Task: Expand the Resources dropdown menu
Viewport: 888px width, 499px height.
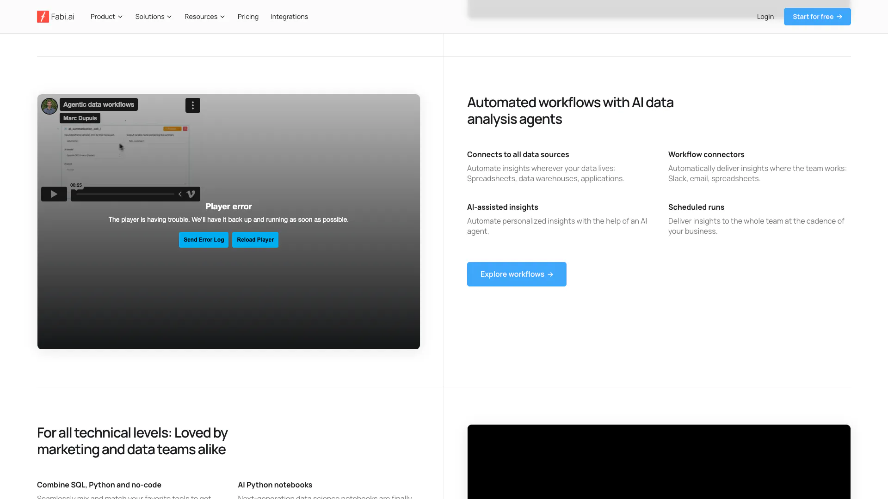Action: pos(204,17)
